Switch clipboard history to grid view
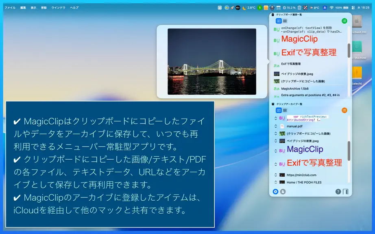This screenshot has height=234, width=375. click(285, 21)
